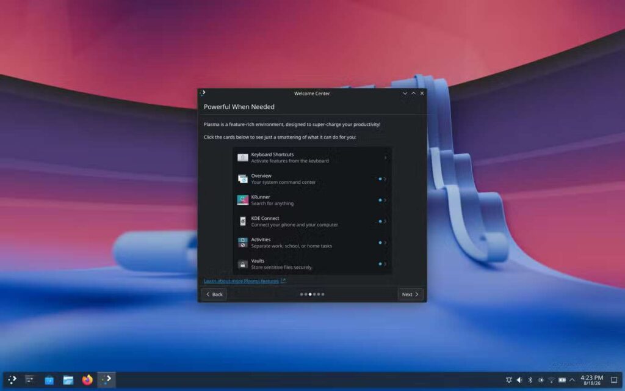Expand the Activities card chevron
Screen dimensions: 625x391
click(x=385, y=242)
